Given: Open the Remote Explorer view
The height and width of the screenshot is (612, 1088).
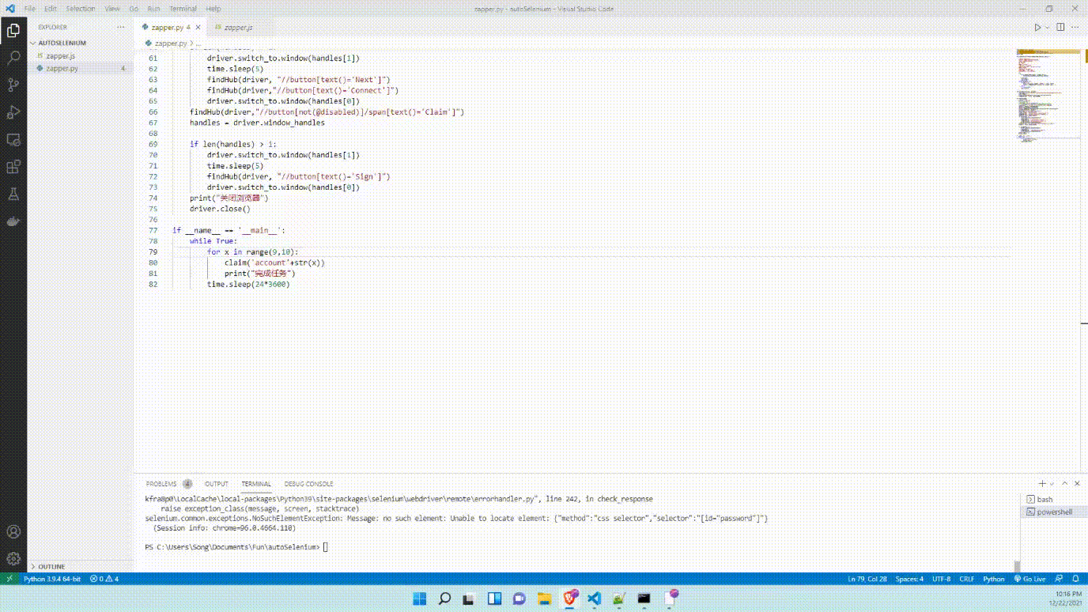Looking at the screenshot, I should pyautogui.click(x=13, y=140).
